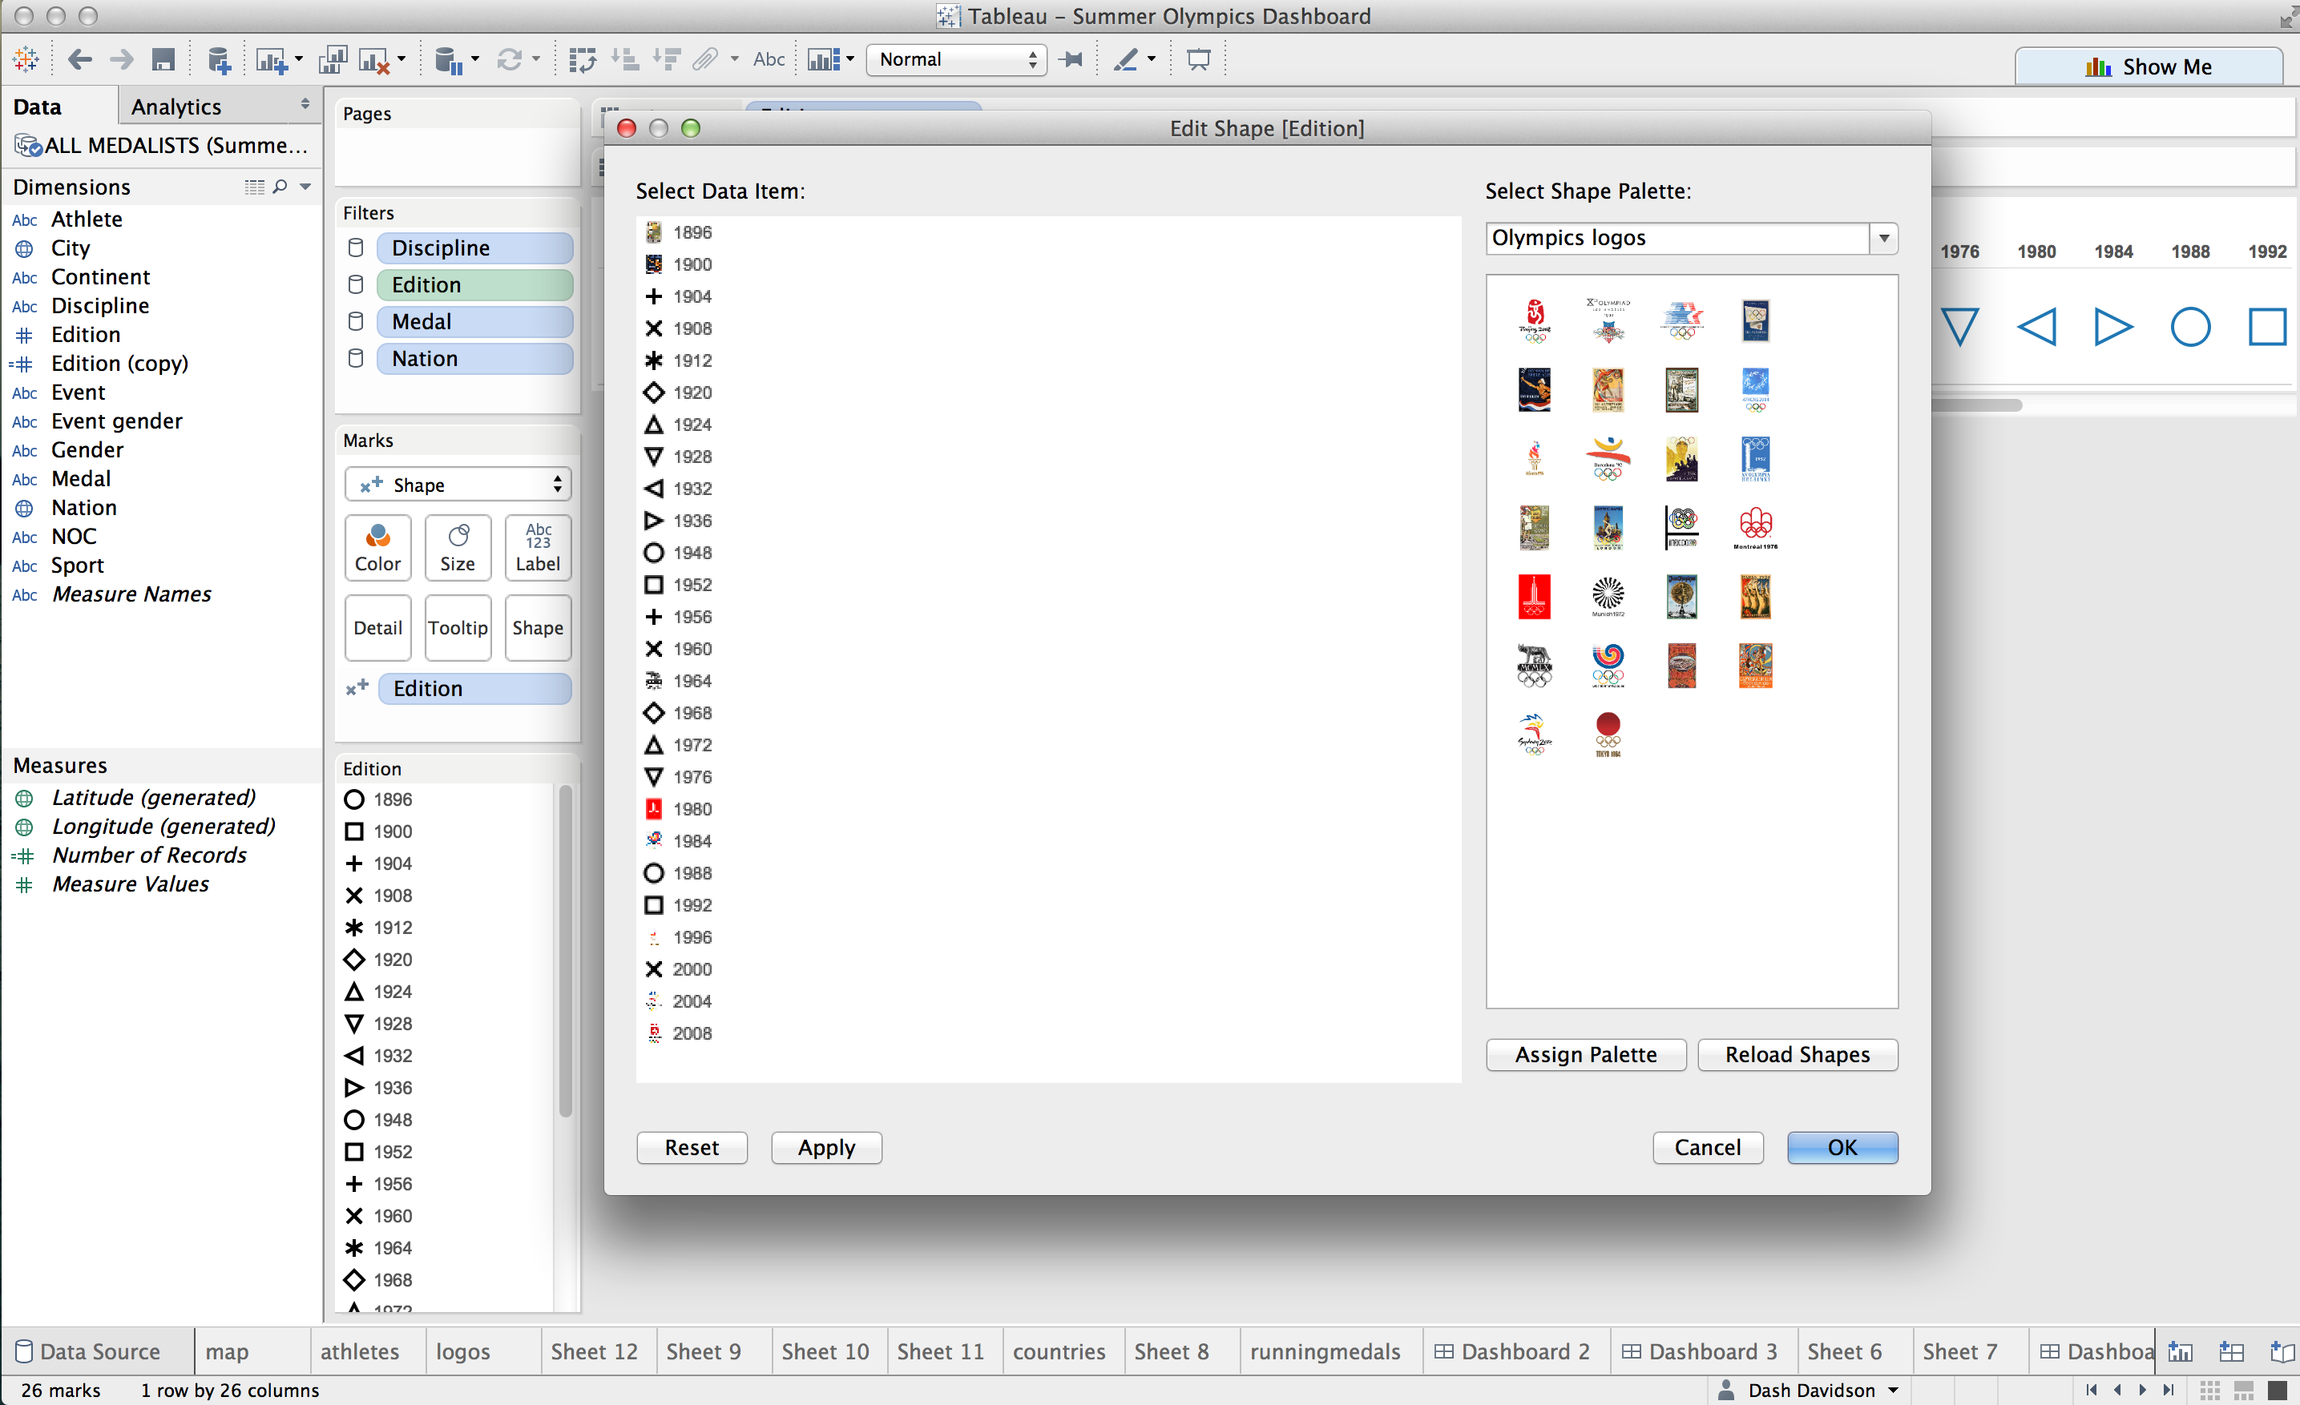Click the Duplicate sheet icon
This screenshot has width=2300, height=1405.
[x=333, y=61]
